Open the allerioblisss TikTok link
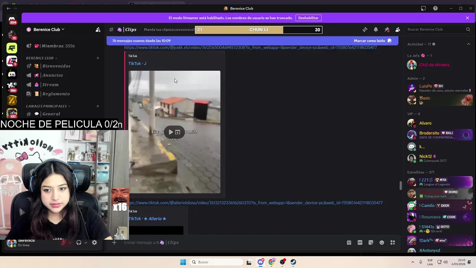 point(255,203)
